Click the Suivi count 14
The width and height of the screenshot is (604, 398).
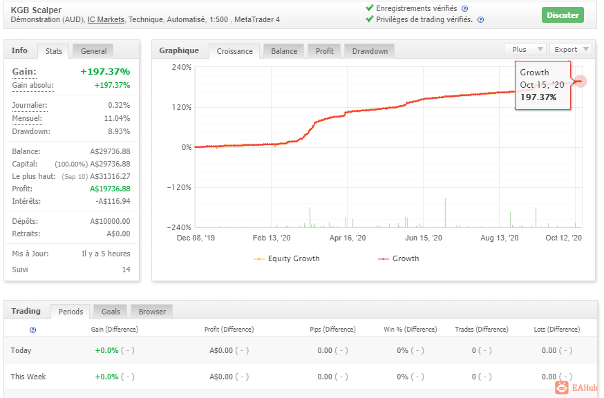126,269
